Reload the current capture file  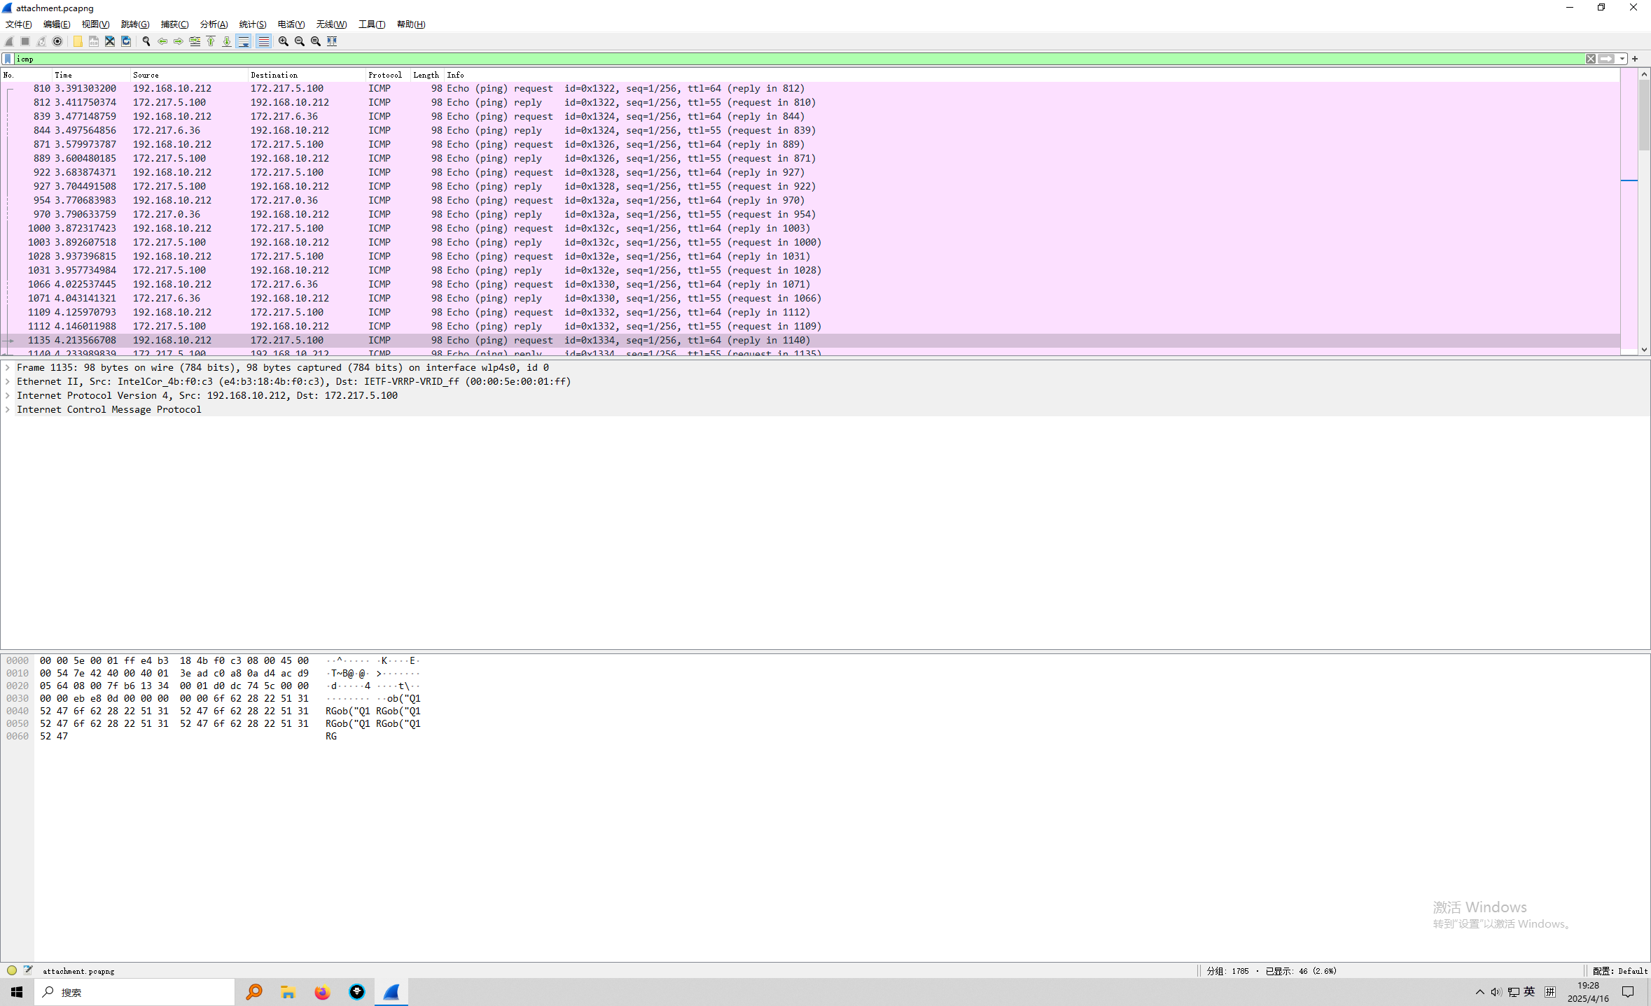[x=126, y=41]
